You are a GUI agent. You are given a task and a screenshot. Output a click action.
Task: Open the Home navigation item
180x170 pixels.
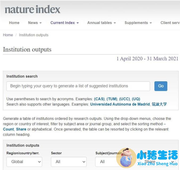14,23
